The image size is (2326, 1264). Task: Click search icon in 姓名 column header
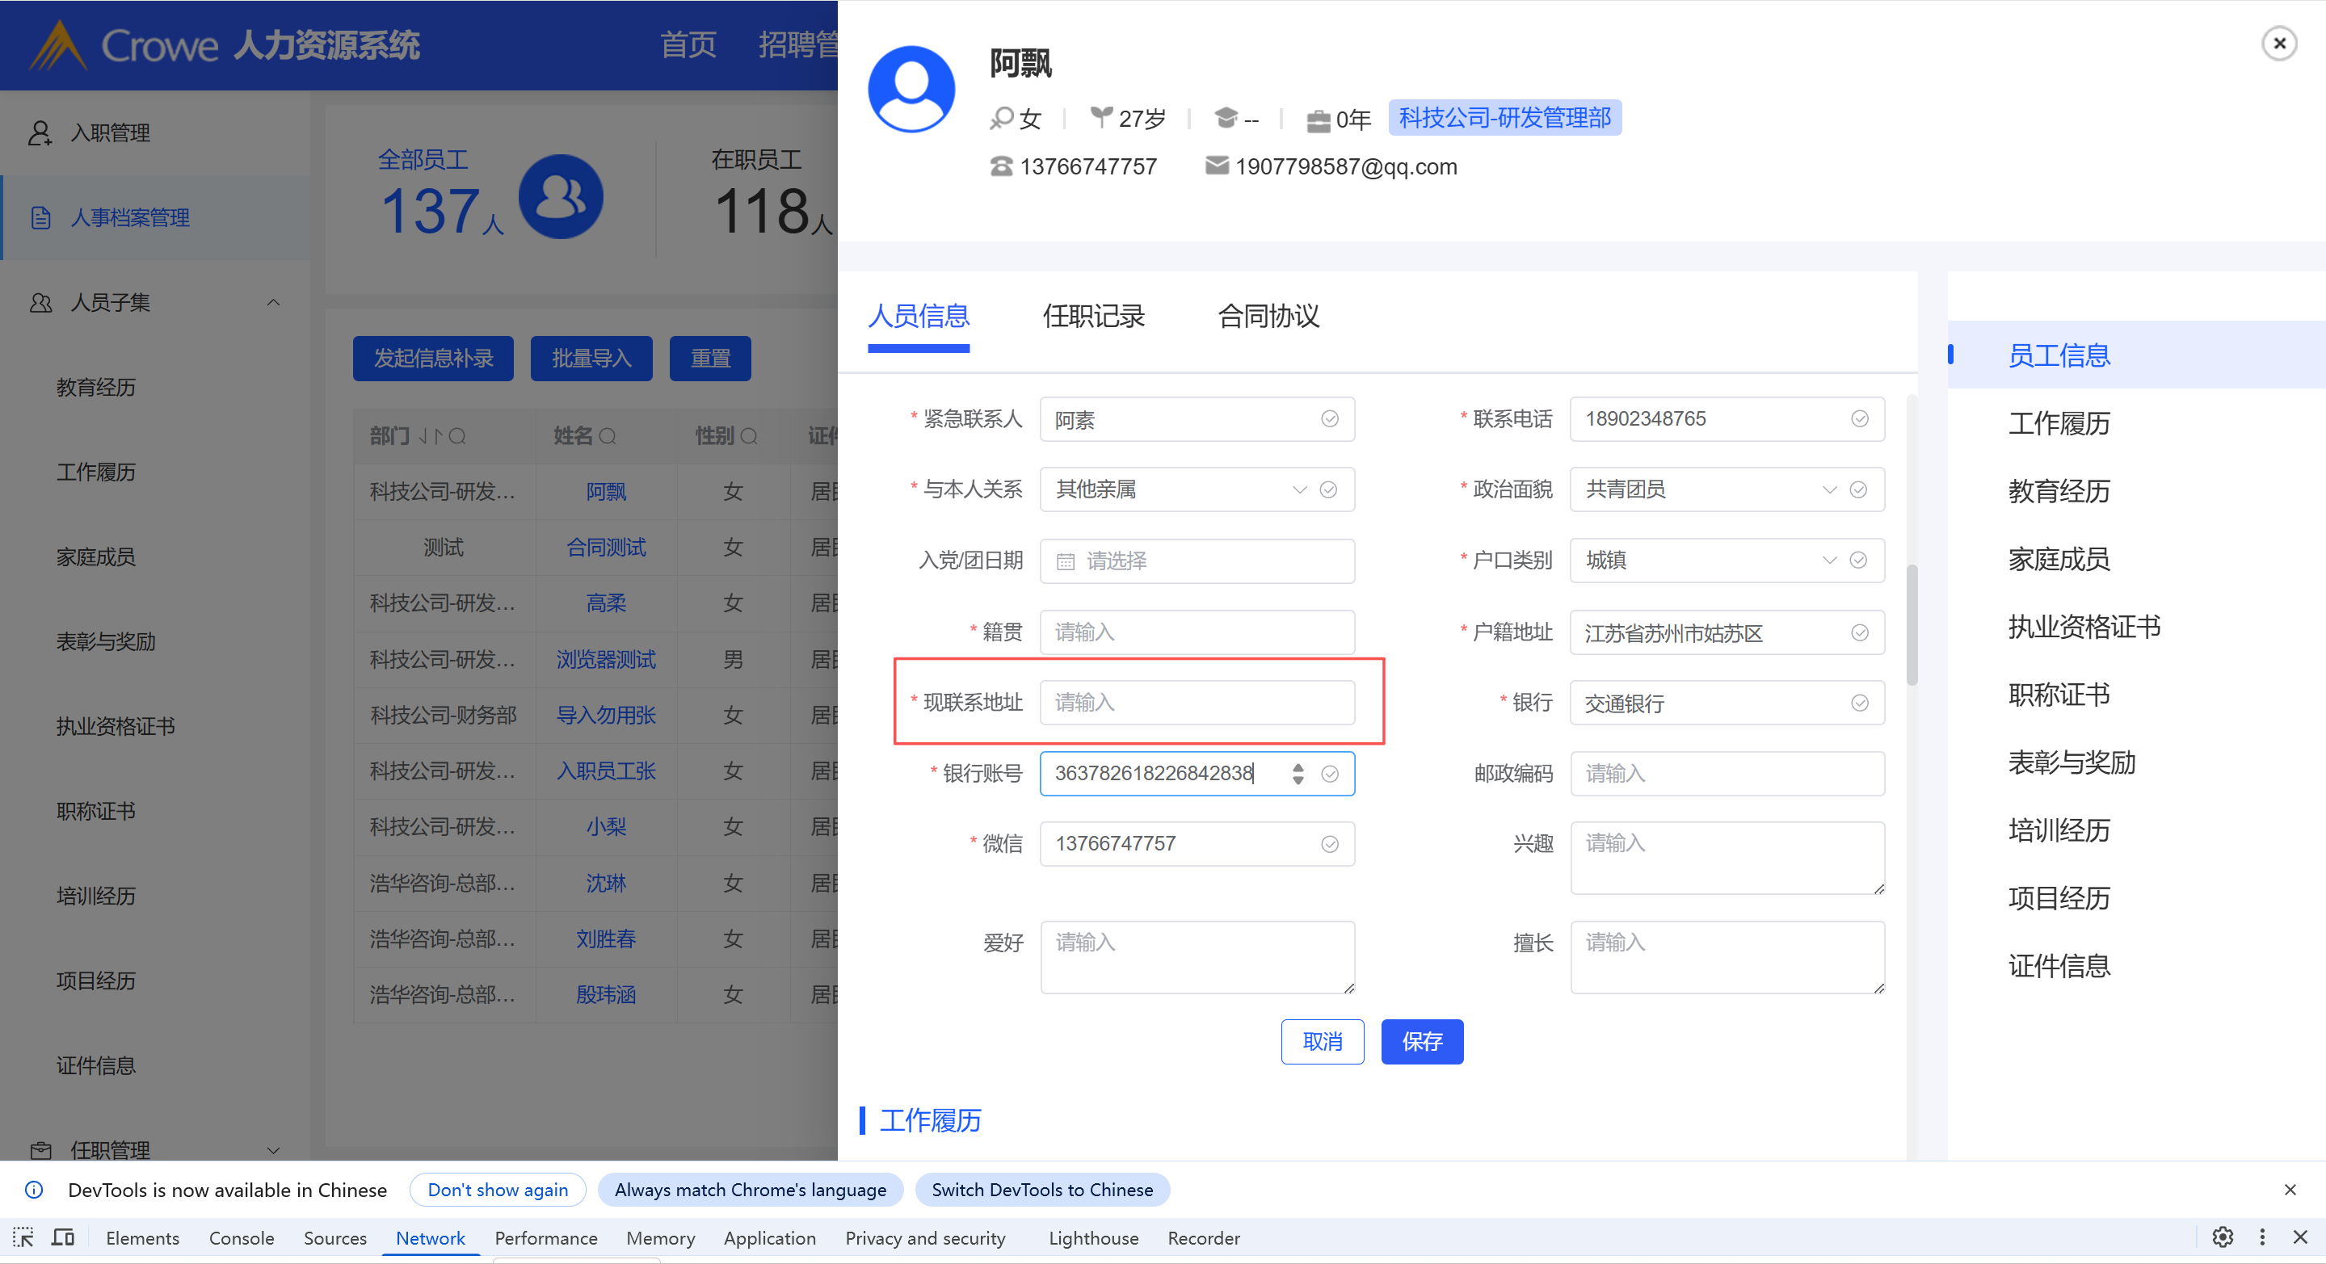point(608,437)
